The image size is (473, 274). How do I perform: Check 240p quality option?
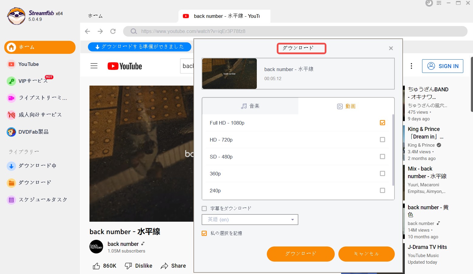tap(382, 190)
